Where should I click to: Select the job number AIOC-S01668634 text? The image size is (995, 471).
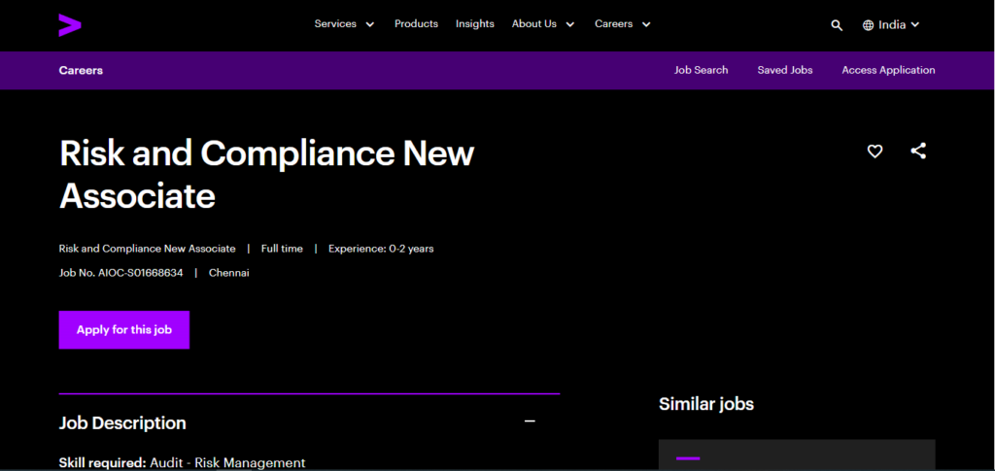(140, 273)
